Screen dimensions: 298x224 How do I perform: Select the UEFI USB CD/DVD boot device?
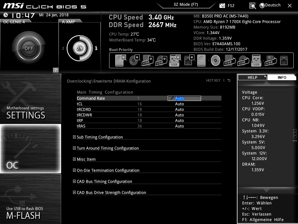pyautogui.click(x=161, y=60)
